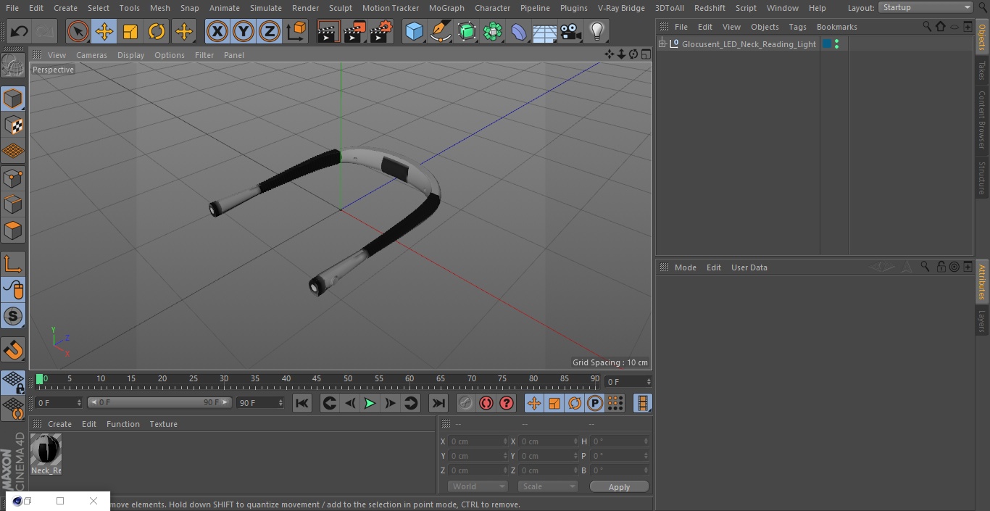This screenshot has height=511, width=990.
Task: Select the Neck_Re material thumbnail
Action: pyautogui.click(x=46, y=449)
